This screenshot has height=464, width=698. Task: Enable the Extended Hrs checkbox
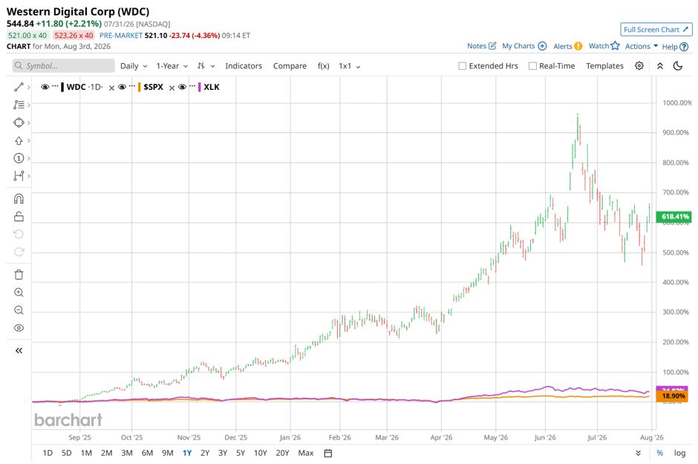tap(463, 66)
